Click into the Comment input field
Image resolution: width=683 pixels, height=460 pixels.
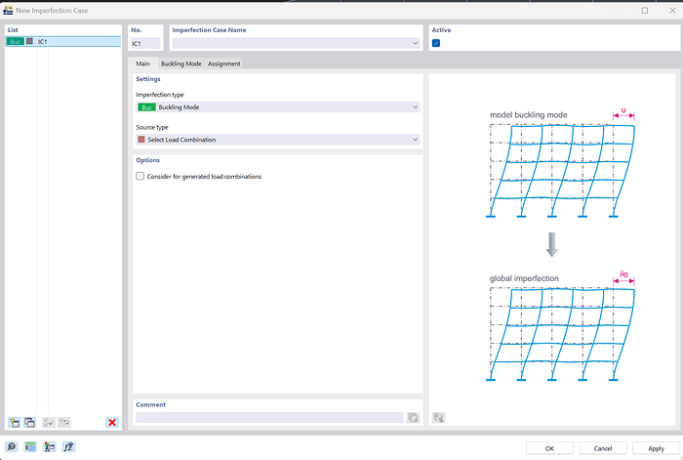269,418
